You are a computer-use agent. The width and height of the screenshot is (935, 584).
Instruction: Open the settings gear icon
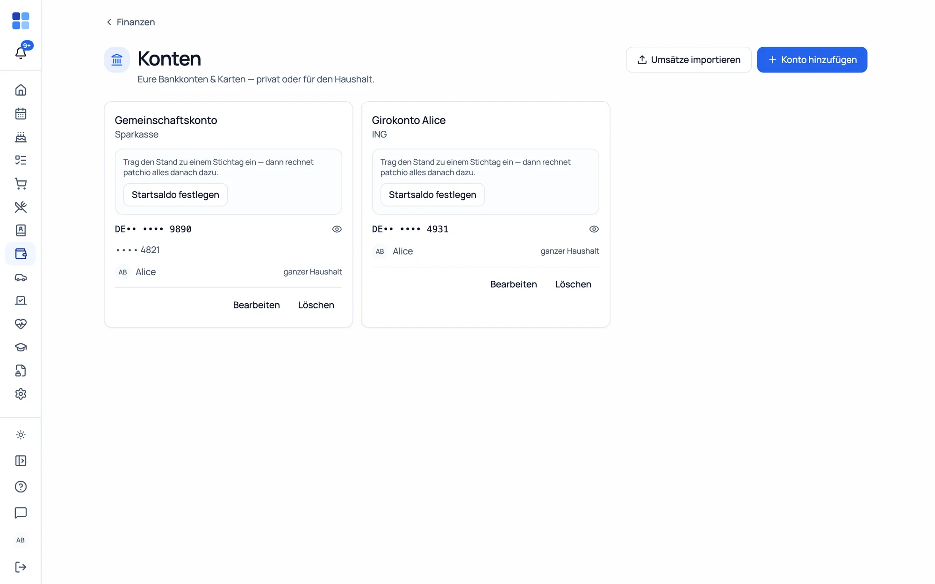click(21, 394)
